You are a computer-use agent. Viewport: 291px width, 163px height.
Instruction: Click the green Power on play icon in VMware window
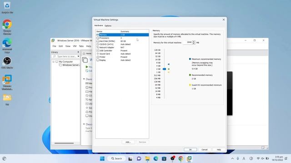click(87, 67)
